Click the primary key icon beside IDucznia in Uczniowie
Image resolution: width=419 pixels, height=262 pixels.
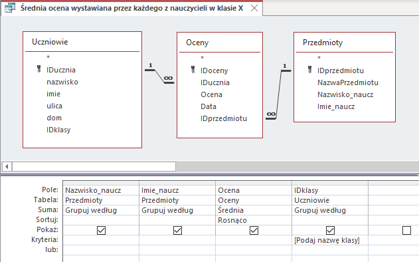pyautogui.click(x=39, y=69)
